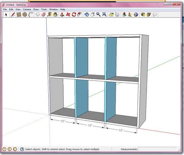Screen dimensions: 184x155
Task: Click the greyed Share Component icon
Action: pos(154,15)
